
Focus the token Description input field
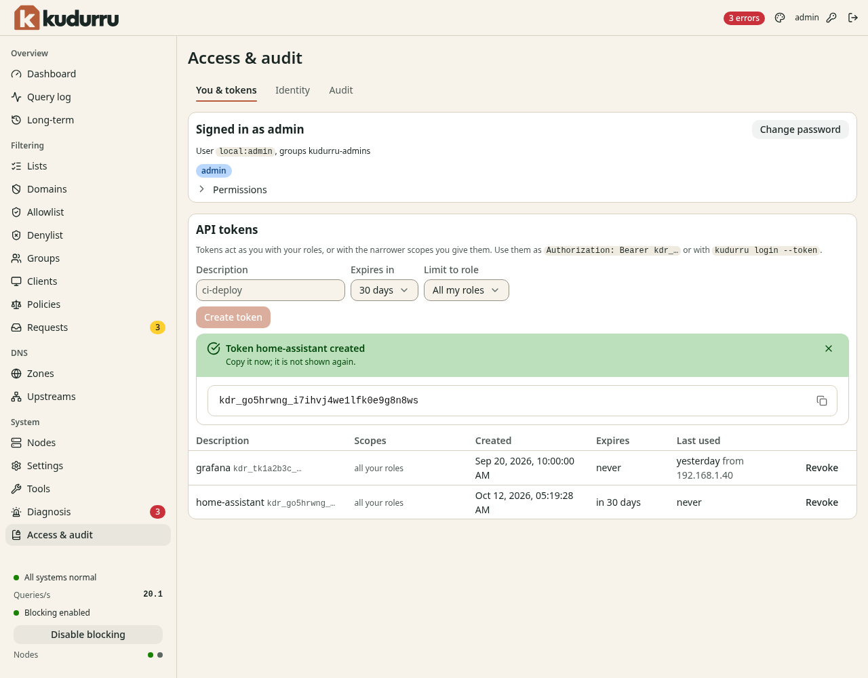tap(271, 290)
